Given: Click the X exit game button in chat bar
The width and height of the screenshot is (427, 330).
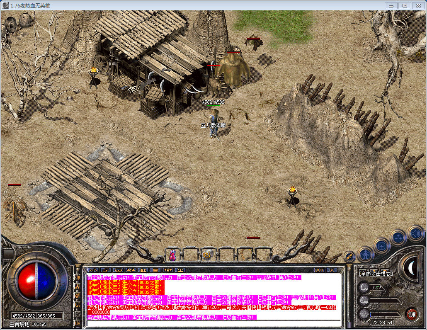Looking at the screenshot, I should pos(332,270).
